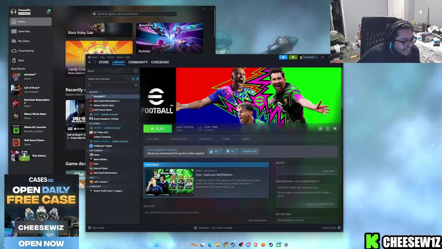The image size is (442, 249).
Task: Collapse the JULY group
Action: pos(88,177)
